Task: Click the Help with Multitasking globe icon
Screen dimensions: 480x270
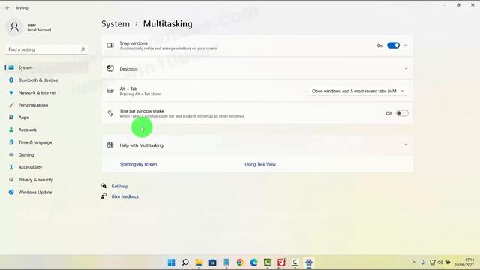Action: [110, 145]
